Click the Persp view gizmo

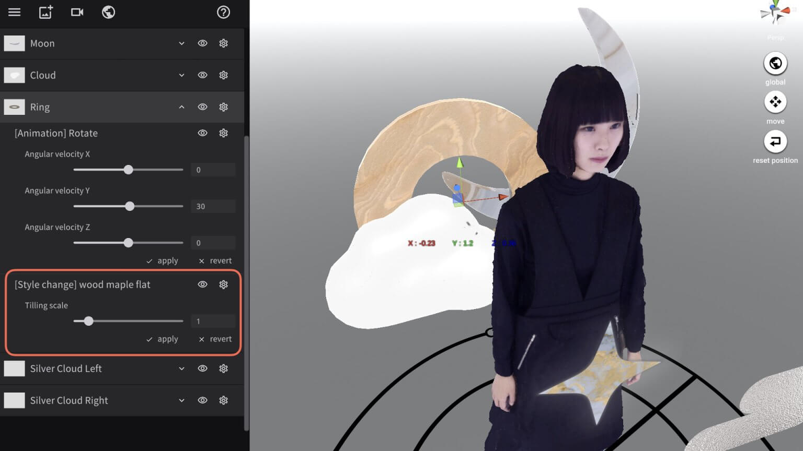tap(775, 15)
